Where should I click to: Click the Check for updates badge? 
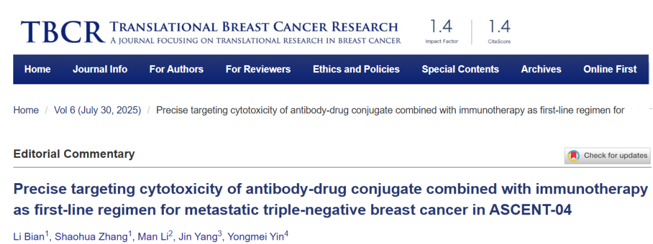(608, 155)
